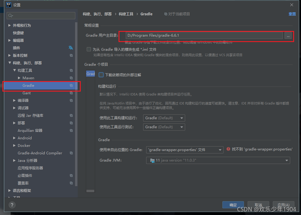Expand the 编辑器 section
The width and height of the screenshot is (301, 215).
click(x=9, y=40)
